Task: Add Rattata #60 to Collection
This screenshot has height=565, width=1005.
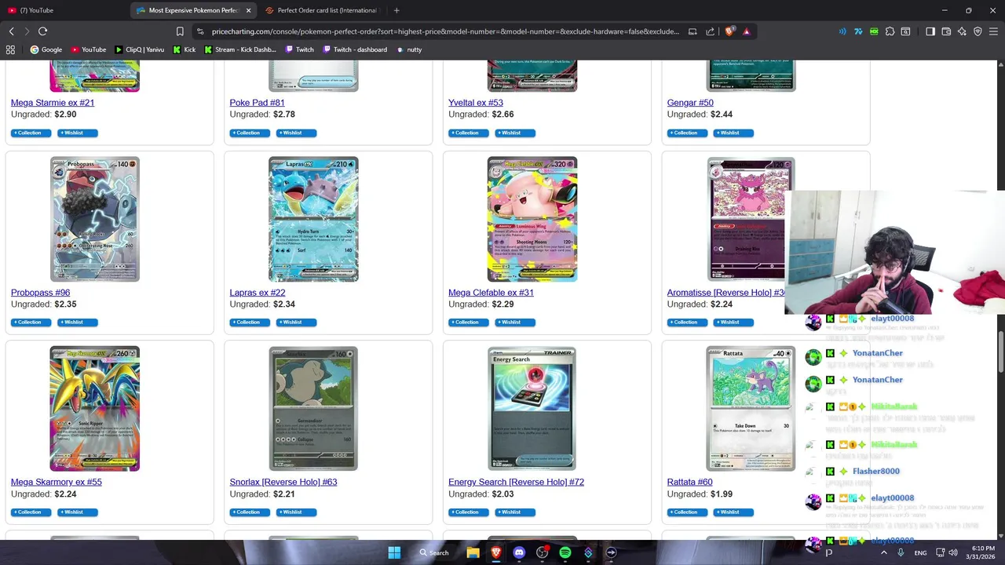Action: (686, 512)
